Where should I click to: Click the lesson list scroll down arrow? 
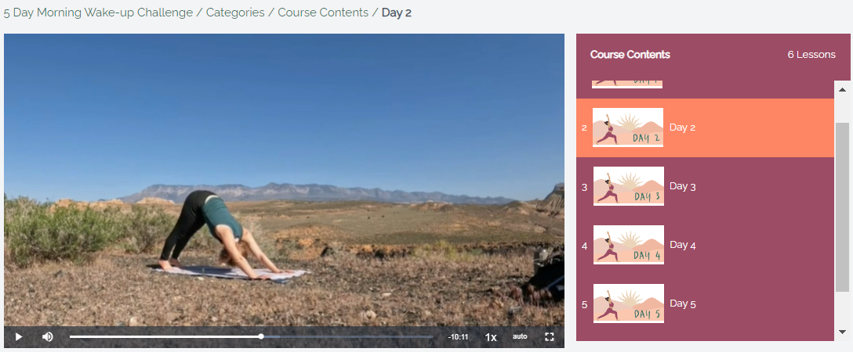tap(843, 332)
